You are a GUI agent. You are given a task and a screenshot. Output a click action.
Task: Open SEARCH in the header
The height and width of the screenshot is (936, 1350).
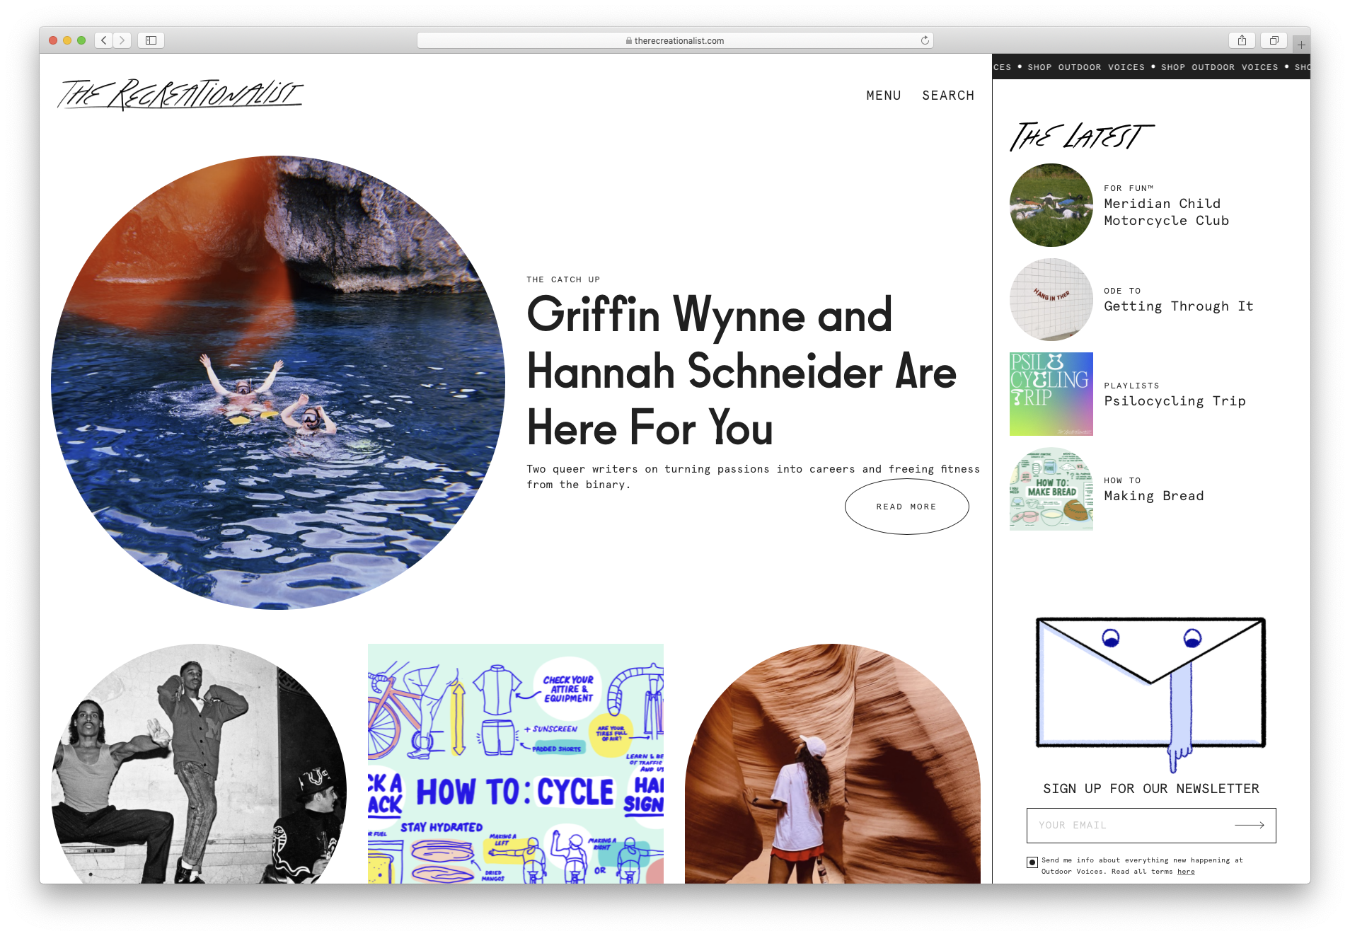[948, 96]
